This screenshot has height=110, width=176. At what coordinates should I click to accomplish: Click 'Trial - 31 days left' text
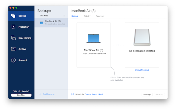21,91
